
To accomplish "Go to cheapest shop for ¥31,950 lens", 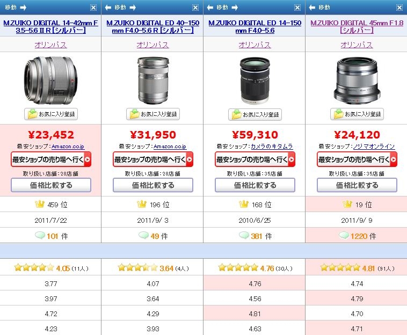I will (x=153, y=159).
